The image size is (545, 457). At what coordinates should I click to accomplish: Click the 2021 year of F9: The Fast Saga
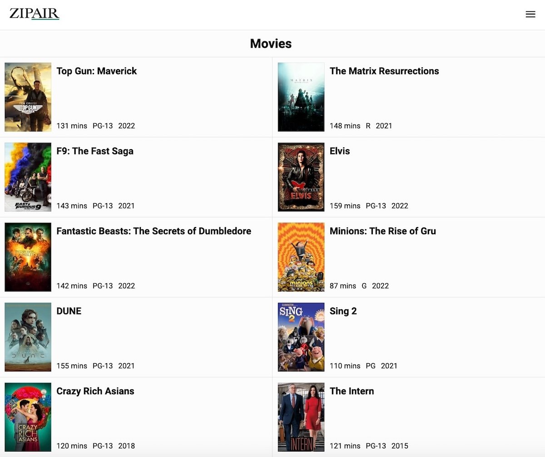(x=127, y=206)
